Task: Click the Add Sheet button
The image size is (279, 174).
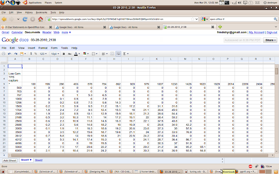Action: coord(9,160)
